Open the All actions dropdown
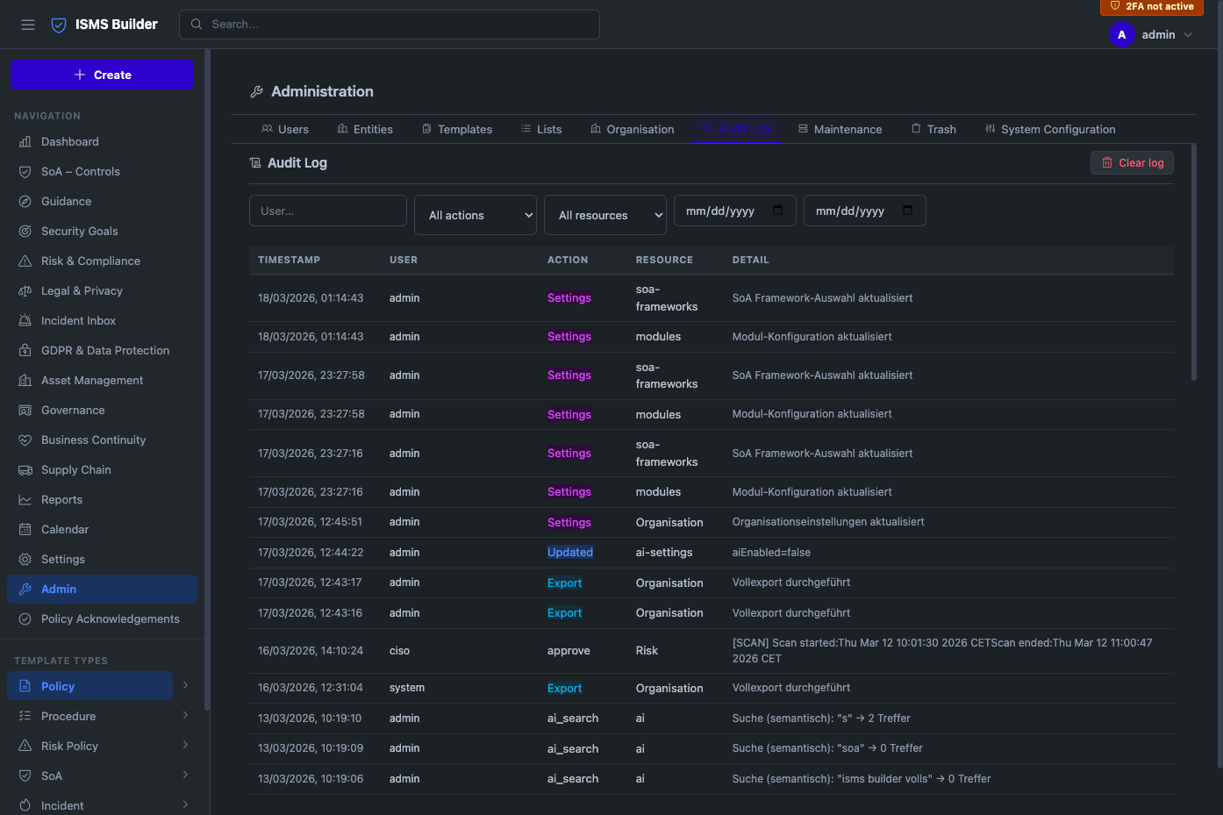Image resolution: width=1223 pixels, height=815 pixels. point(476,215)
